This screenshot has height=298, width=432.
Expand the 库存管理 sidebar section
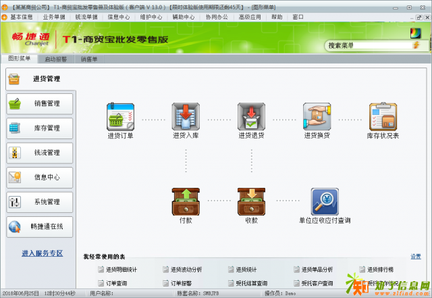(40, 128)
